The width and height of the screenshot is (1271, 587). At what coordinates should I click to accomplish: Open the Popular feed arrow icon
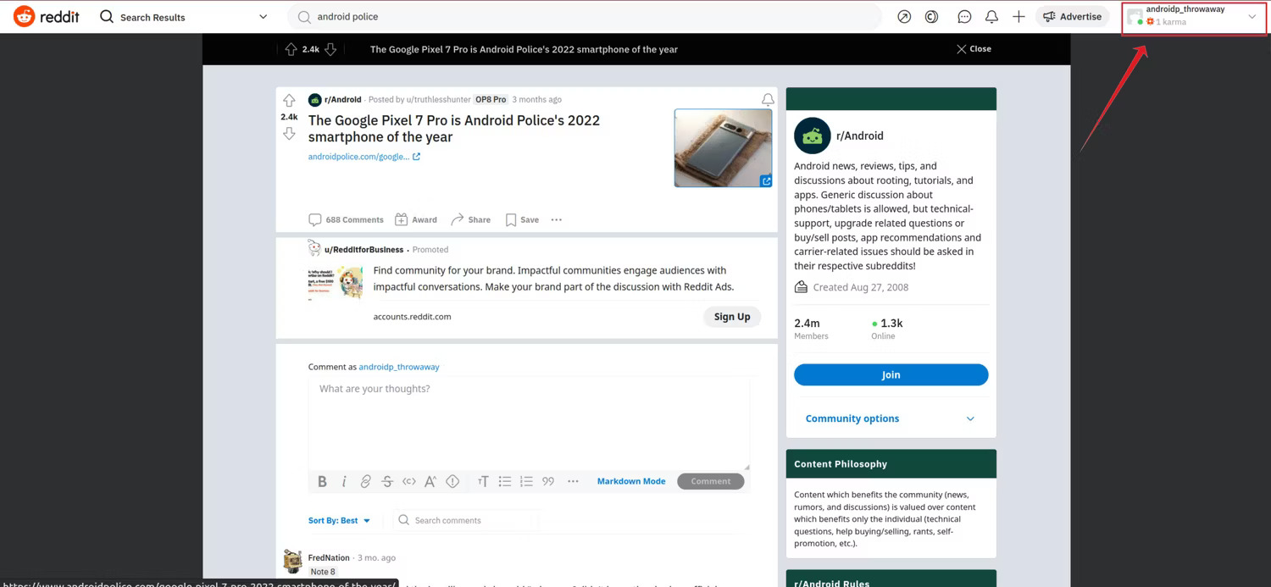[x=904, y=17]
